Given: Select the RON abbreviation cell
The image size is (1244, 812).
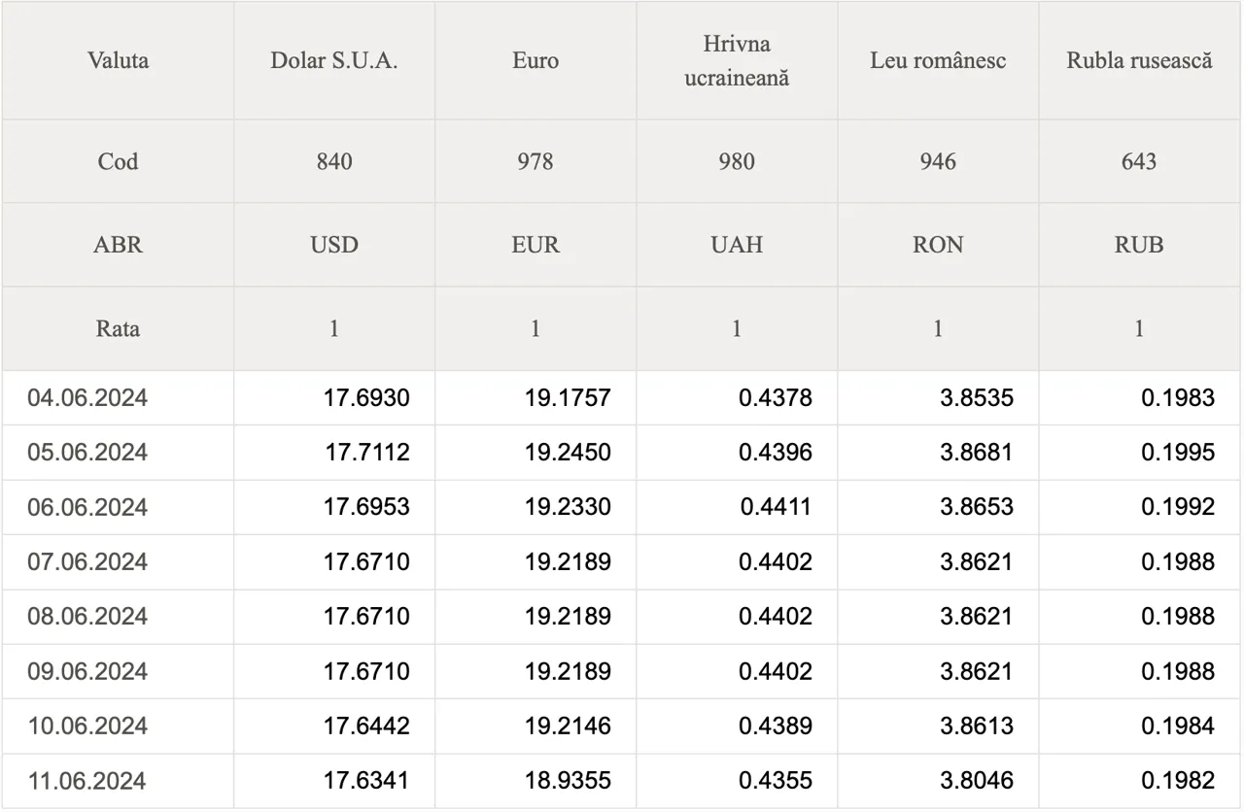Looking at the screenshot, I should pos(938,245).
